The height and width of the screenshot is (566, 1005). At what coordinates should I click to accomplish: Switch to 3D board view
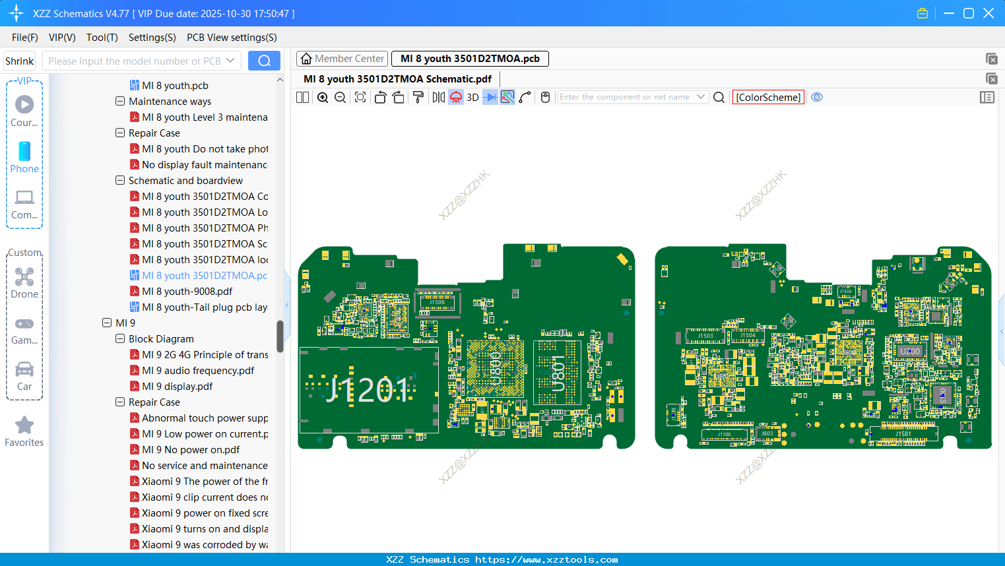point(472,97)
